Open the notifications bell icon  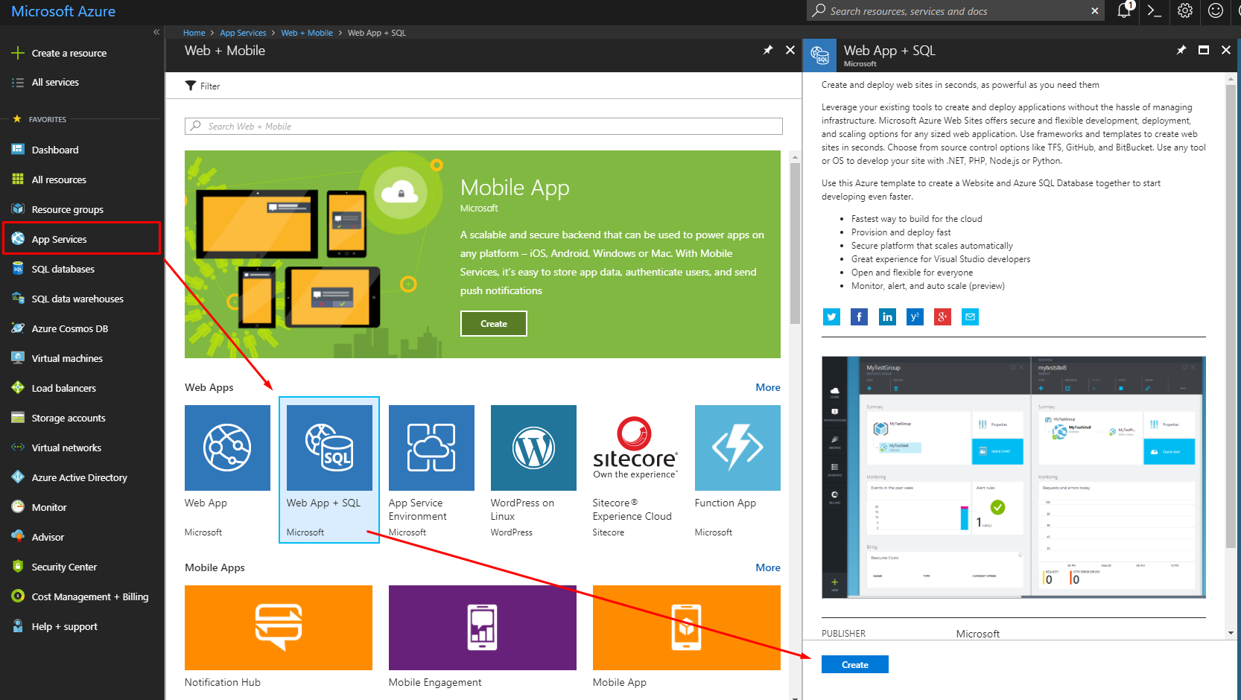[x=1124, y=10]
